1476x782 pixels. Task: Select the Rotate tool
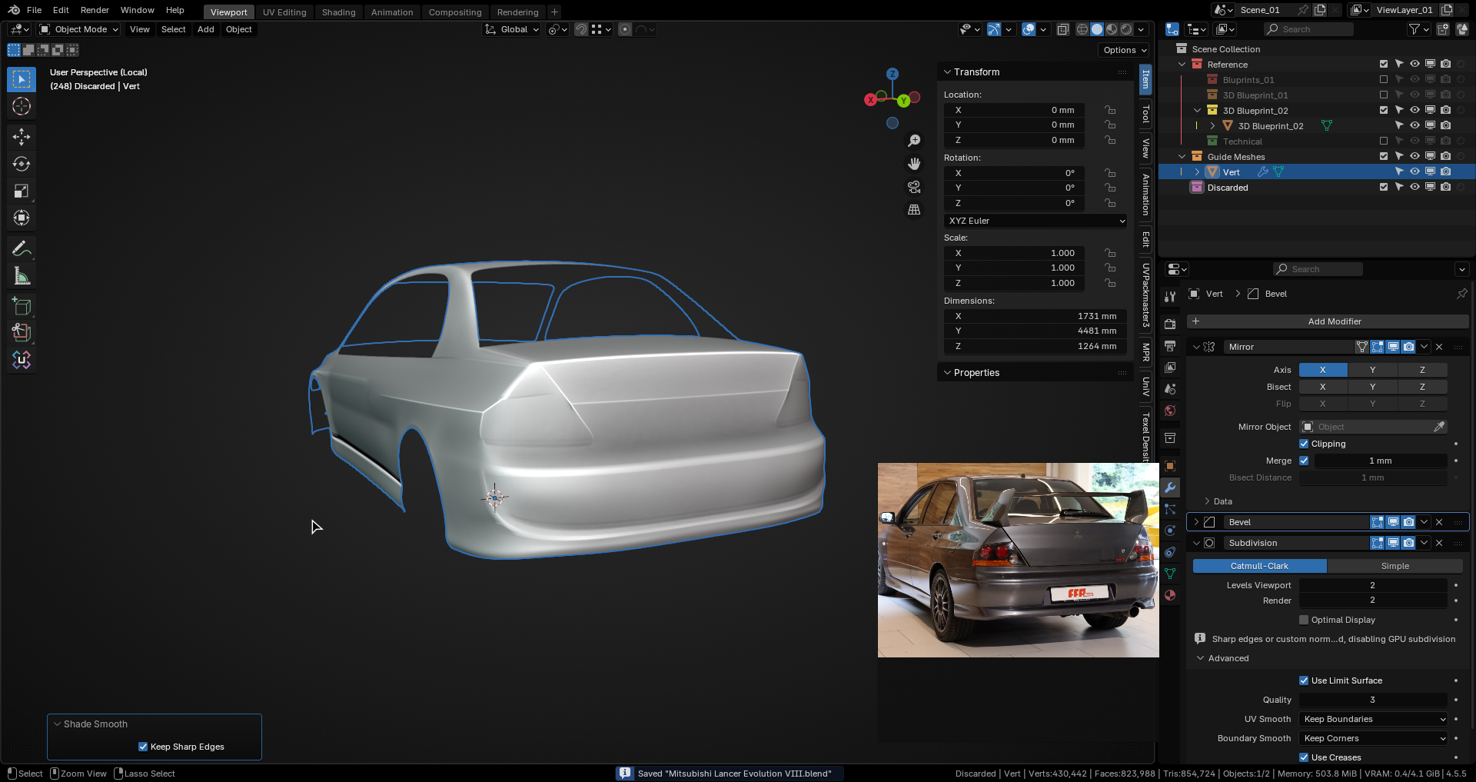coord(22,164)
